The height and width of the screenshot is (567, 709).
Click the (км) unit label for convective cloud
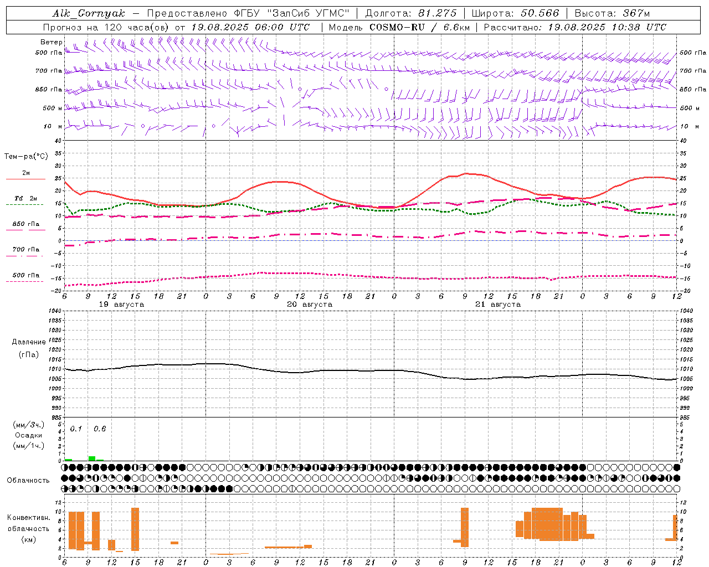[x=29, y=539]
